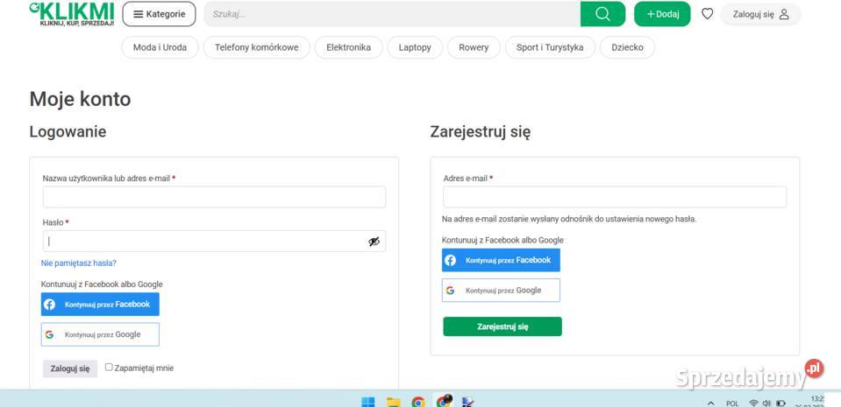Click the green magnifier search button
The image size is (841, 407).
point(602,14)
